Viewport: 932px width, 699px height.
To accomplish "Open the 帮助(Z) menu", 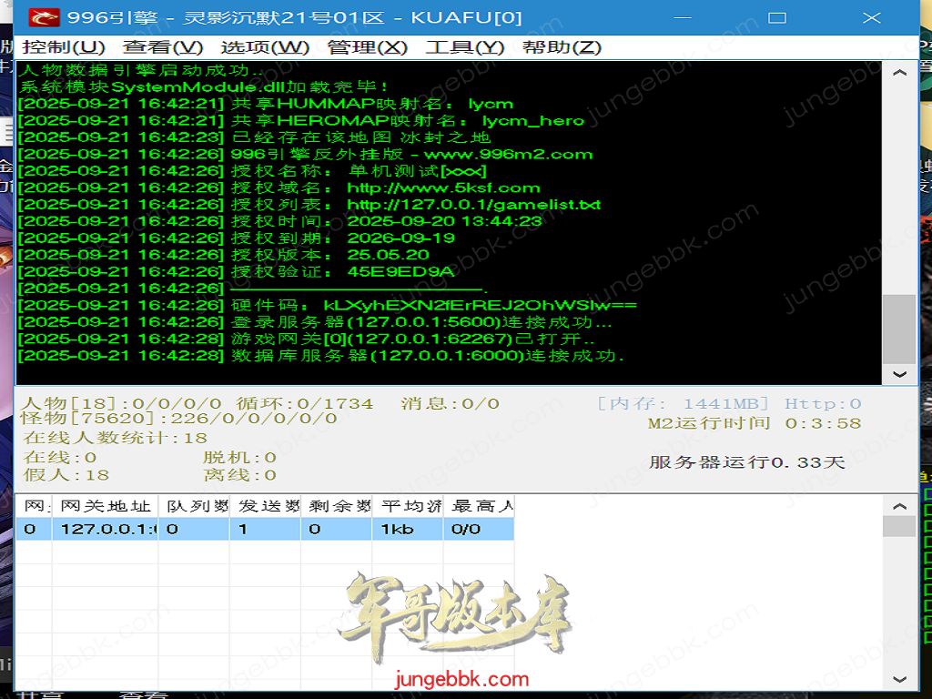I will click(x=562, y=47).
